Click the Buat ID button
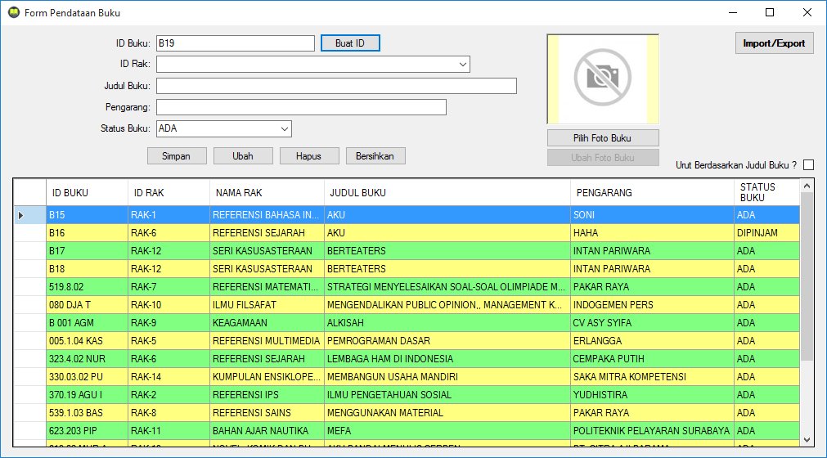 coord(350,43)
